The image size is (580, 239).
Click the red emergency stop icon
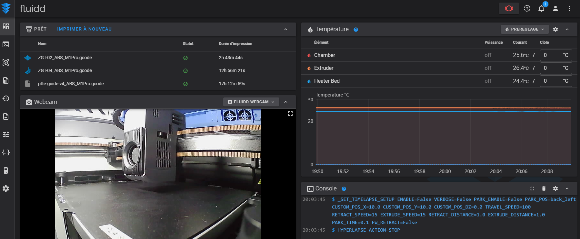click(x=509, y=8)
